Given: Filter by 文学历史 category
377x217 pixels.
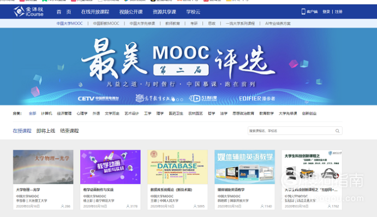Looking at the screenshot, I should (112, 114).
